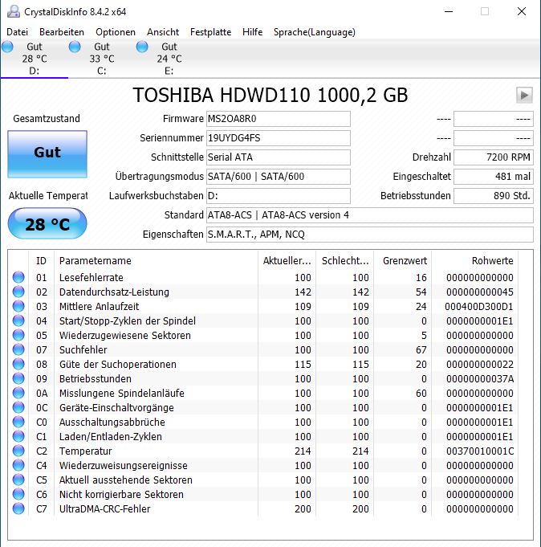The width and height of the screenshot is (541, 547).
Task: Click the Laufwerksbuchstaben field D:
Action: 279,196
